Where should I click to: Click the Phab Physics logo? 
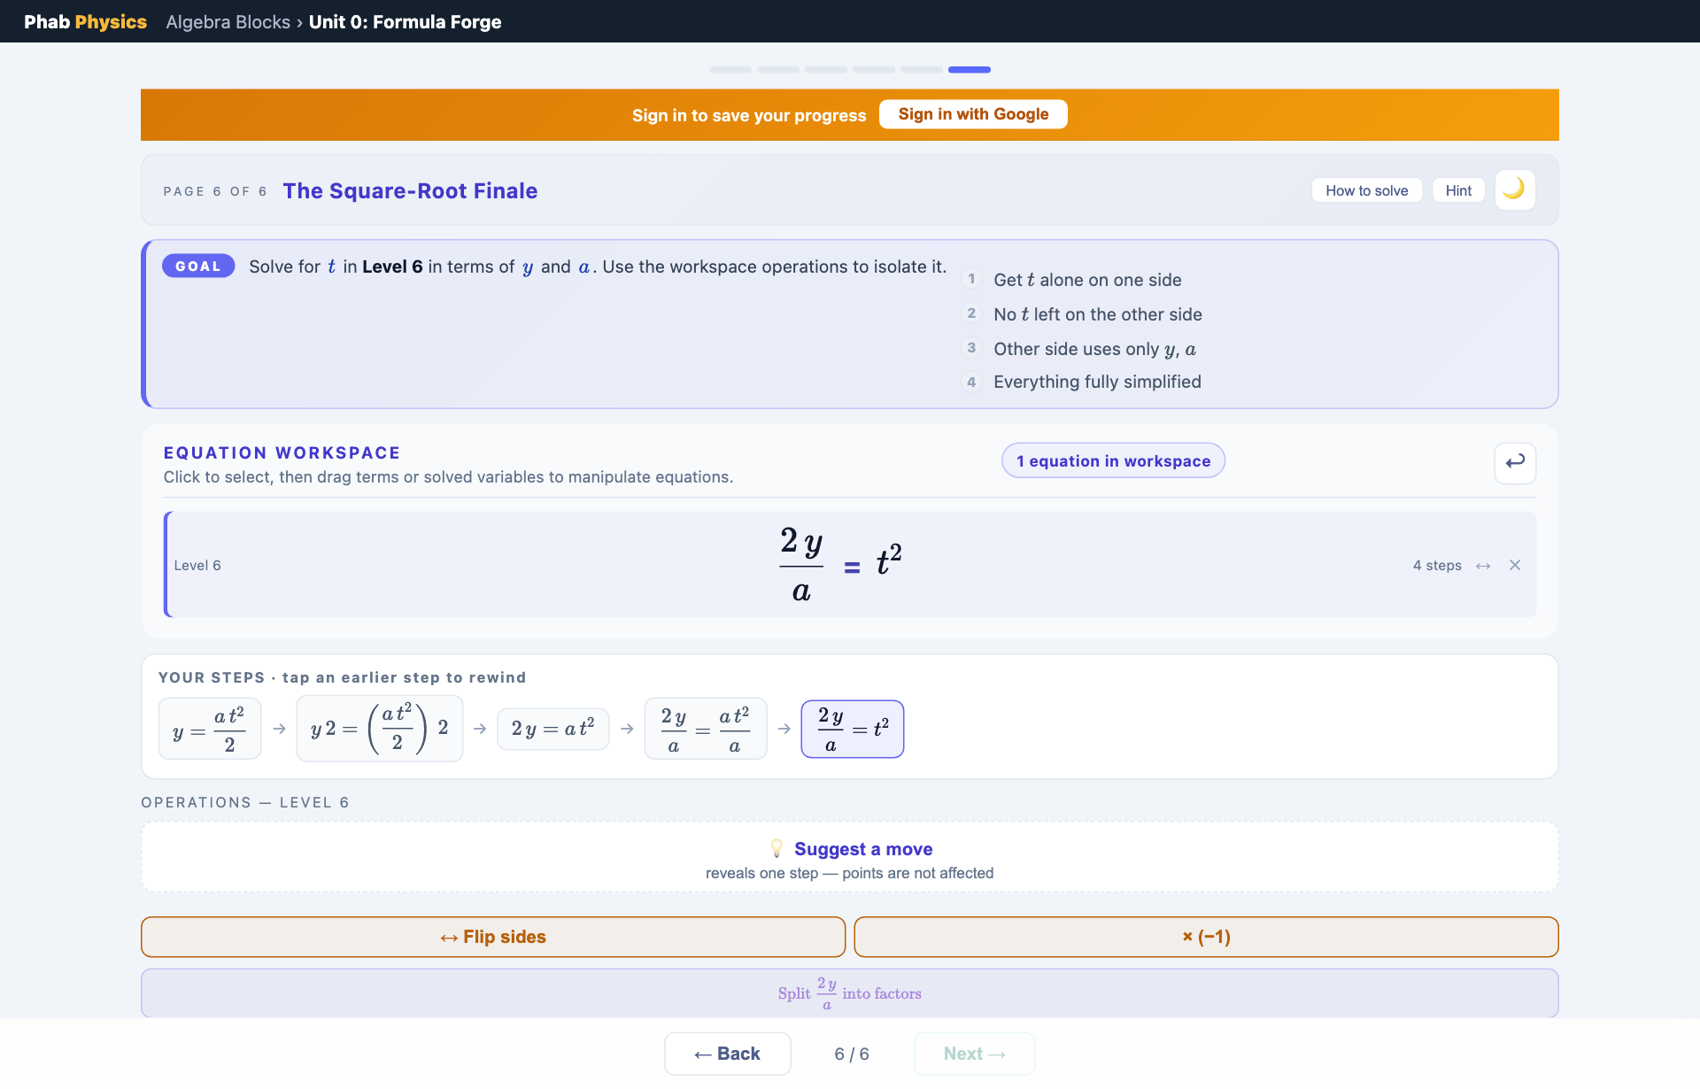coord(85,22)
